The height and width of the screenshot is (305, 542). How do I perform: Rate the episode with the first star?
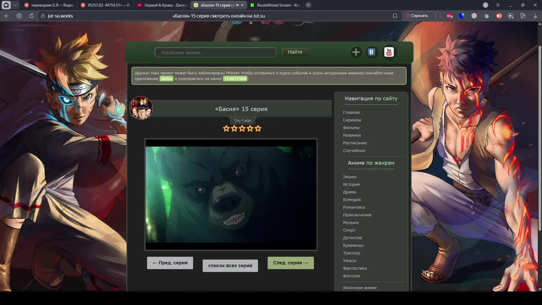226,128
